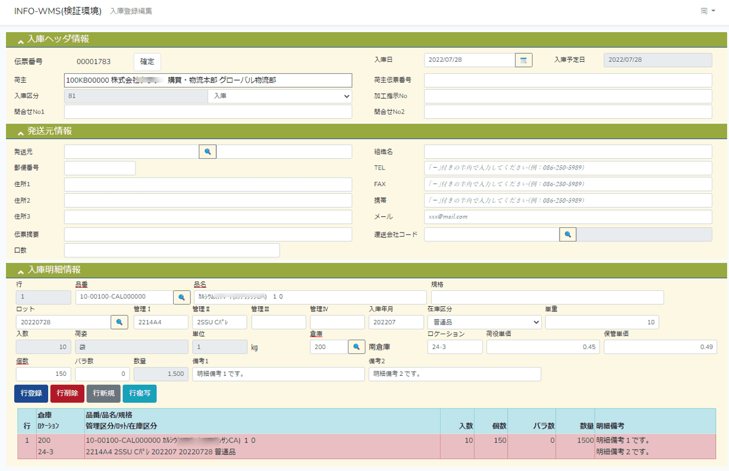Click the 発送元 code field
729x471 pixels.
pyautogui.click(x=131, y=152)
